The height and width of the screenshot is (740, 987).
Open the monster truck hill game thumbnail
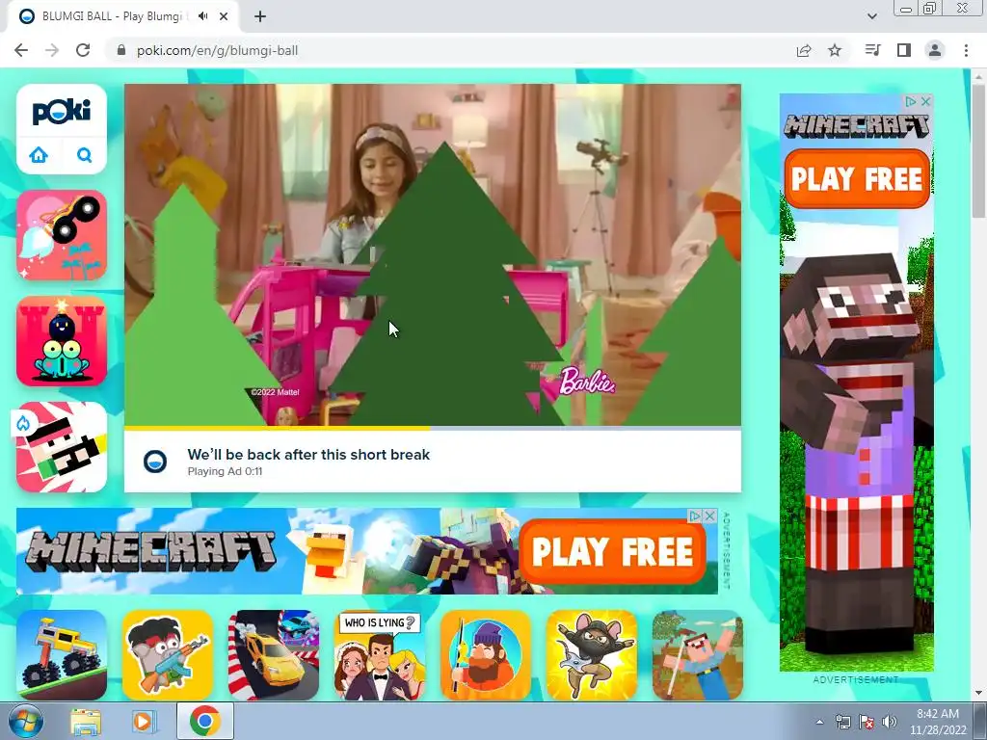pyautogui.click(x=62, y=654)
